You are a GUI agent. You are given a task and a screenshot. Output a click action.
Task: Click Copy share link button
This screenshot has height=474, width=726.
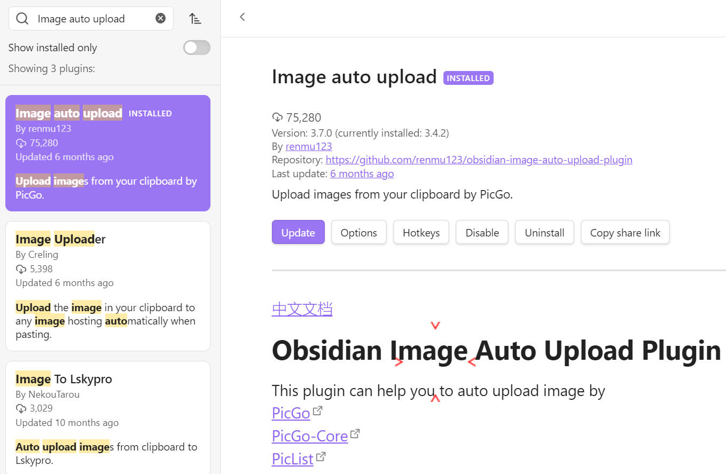[x=625, y=232]
